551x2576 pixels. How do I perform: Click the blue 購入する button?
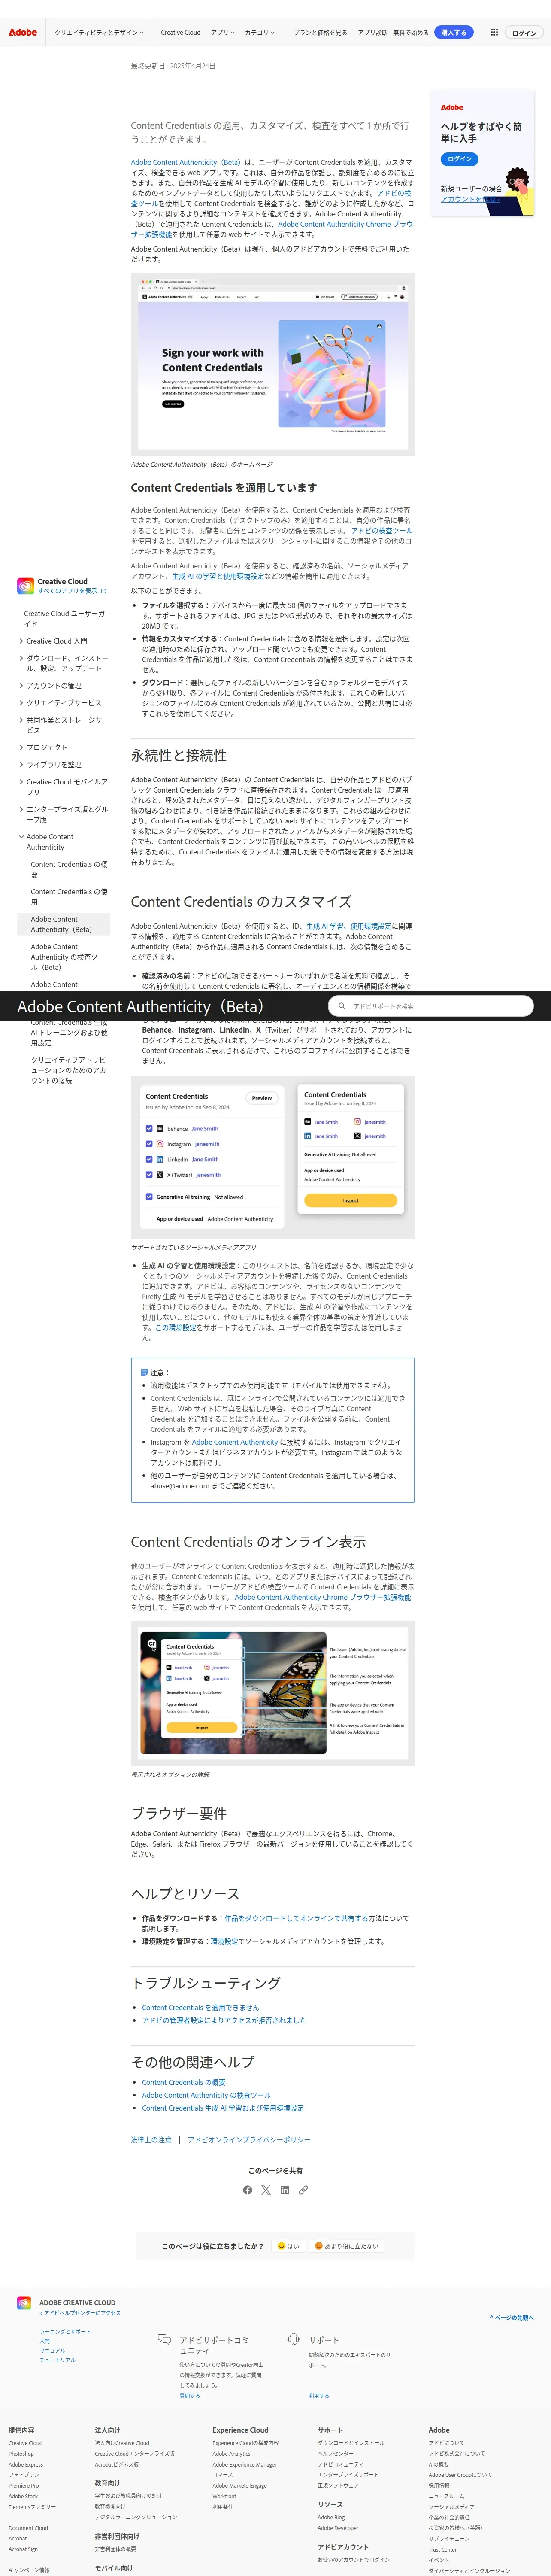tap(454, 32)
